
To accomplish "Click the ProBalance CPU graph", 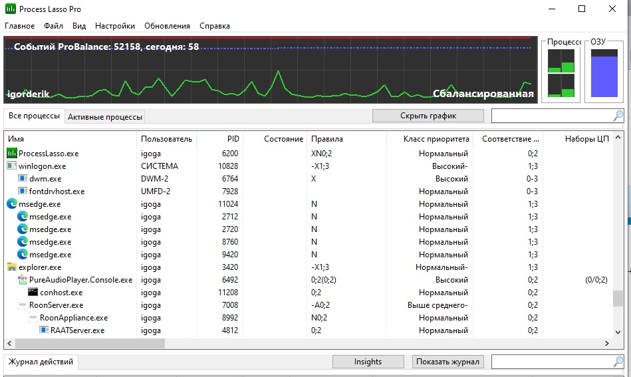I will 271,70.
